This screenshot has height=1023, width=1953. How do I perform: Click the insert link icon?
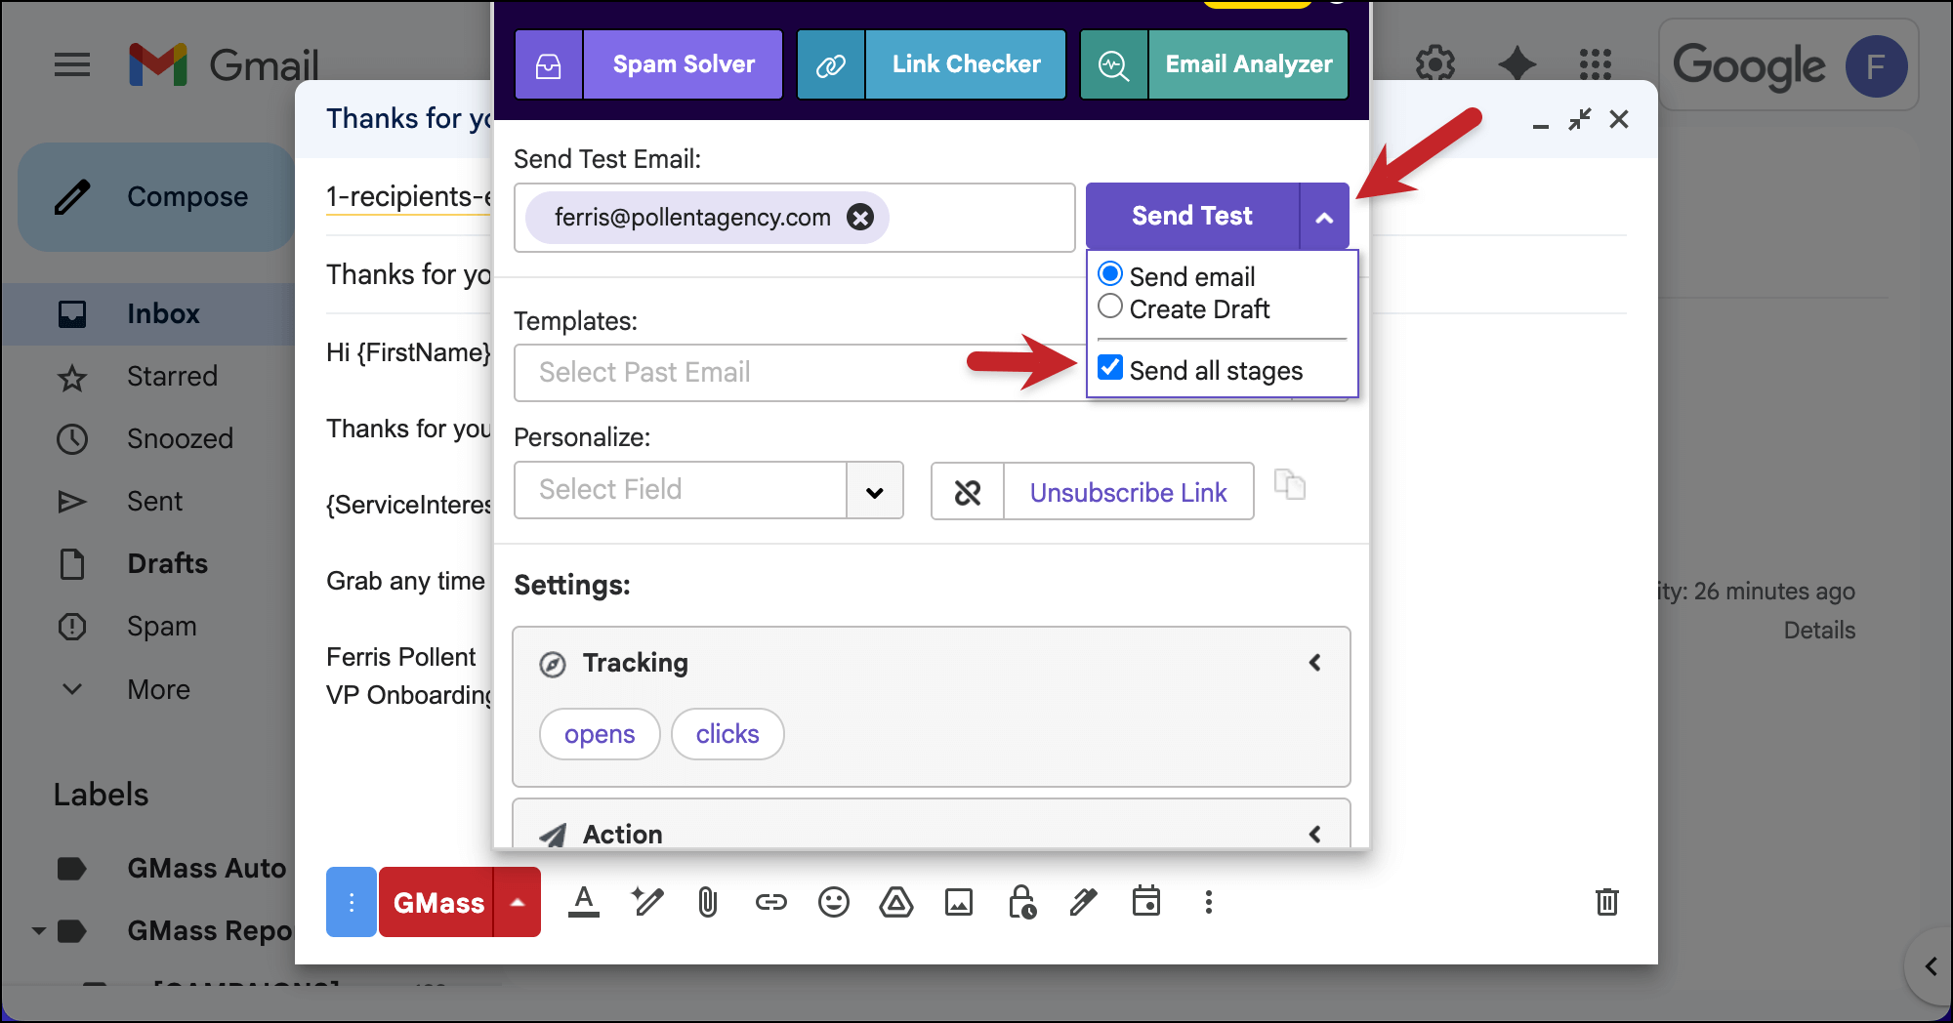770,902
